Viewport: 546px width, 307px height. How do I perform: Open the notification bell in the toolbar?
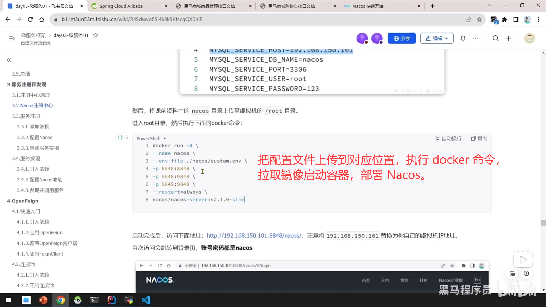463,38
